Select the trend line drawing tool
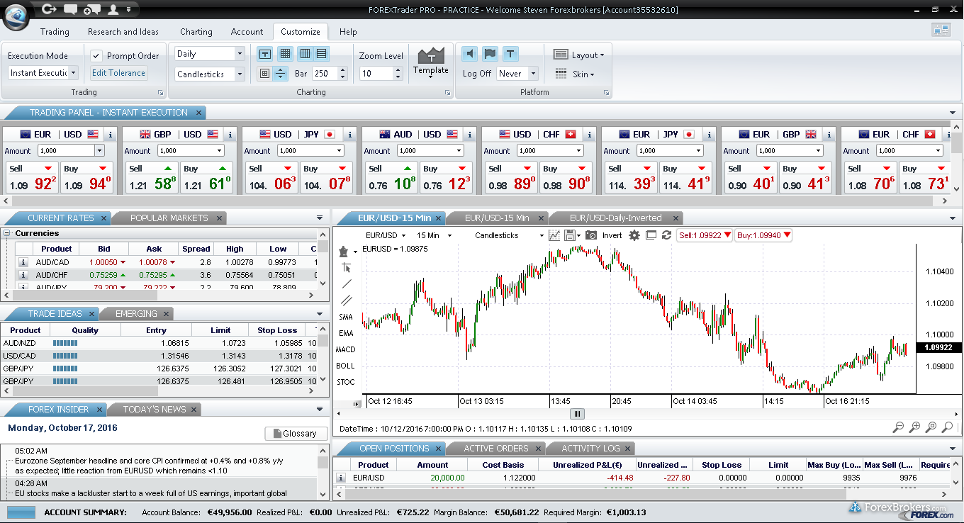The width and height of the screenshot is (964, 523). (x=346, y=283)
